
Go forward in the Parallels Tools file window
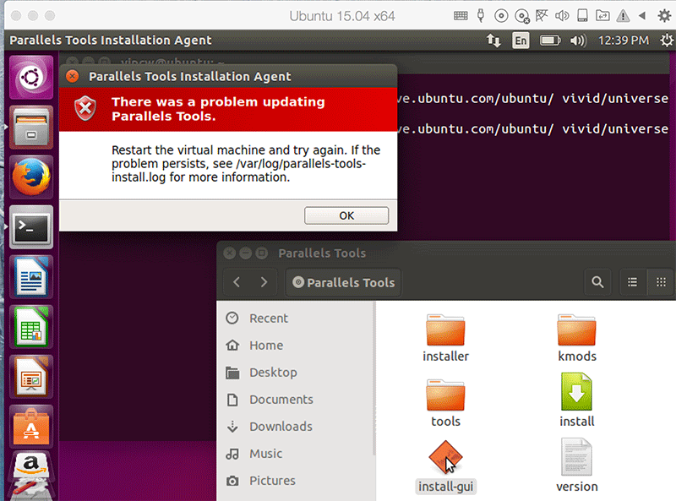[264, 282]
